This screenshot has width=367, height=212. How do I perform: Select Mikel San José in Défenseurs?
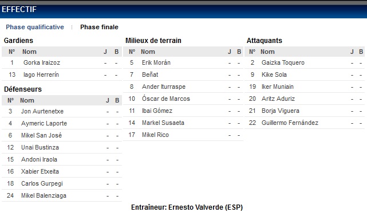[x=41, y=135]
